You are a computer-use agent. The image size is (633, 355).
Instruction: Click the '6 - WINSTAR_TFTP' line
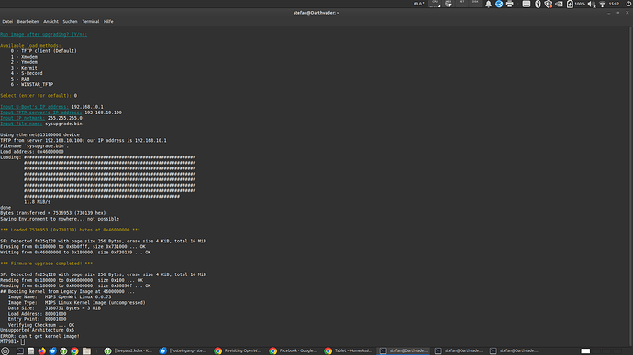point(32,84)
